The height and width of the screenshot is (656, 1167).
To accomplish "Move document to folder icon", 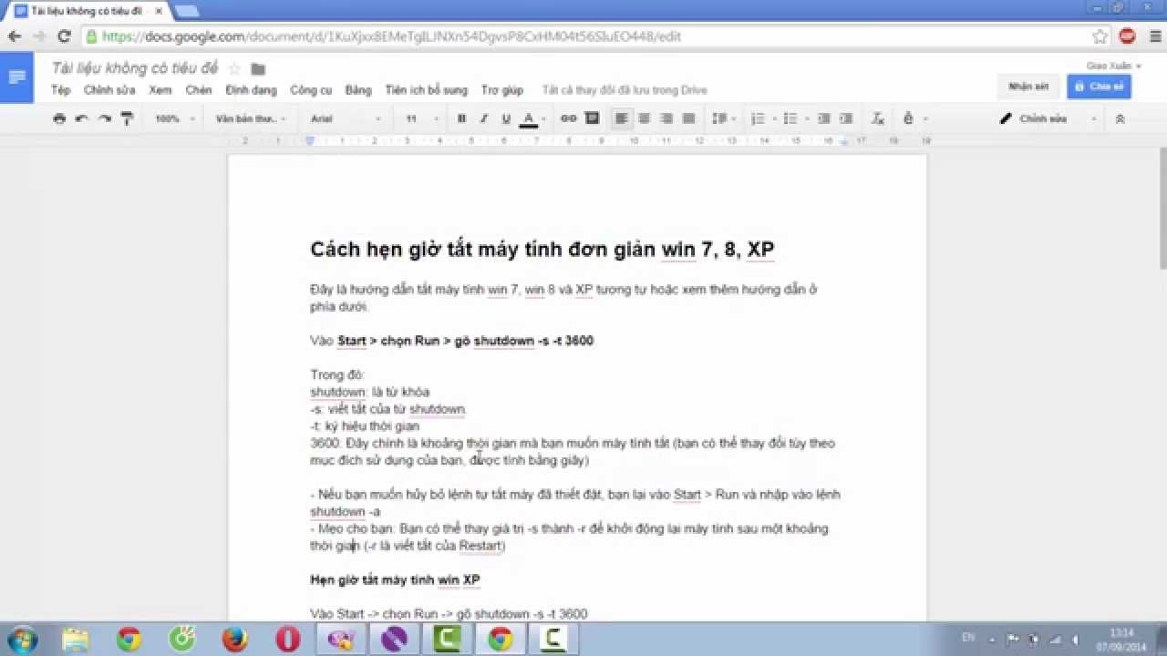I will pyautogui.click(x=258, y=68).
